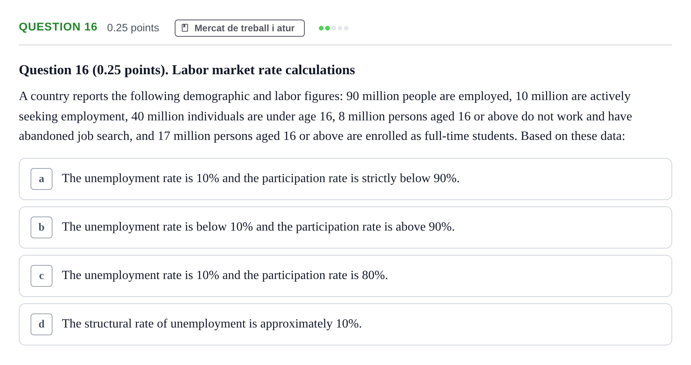Select answer option b letter box
Viewport: 691px width, 365px height.
42,227
